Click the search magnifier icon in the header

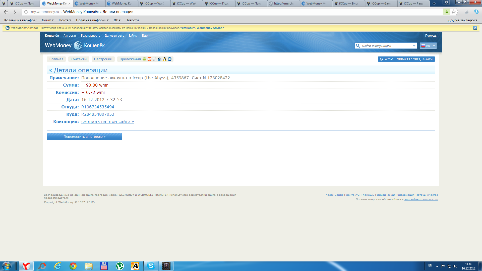point(358,46)
